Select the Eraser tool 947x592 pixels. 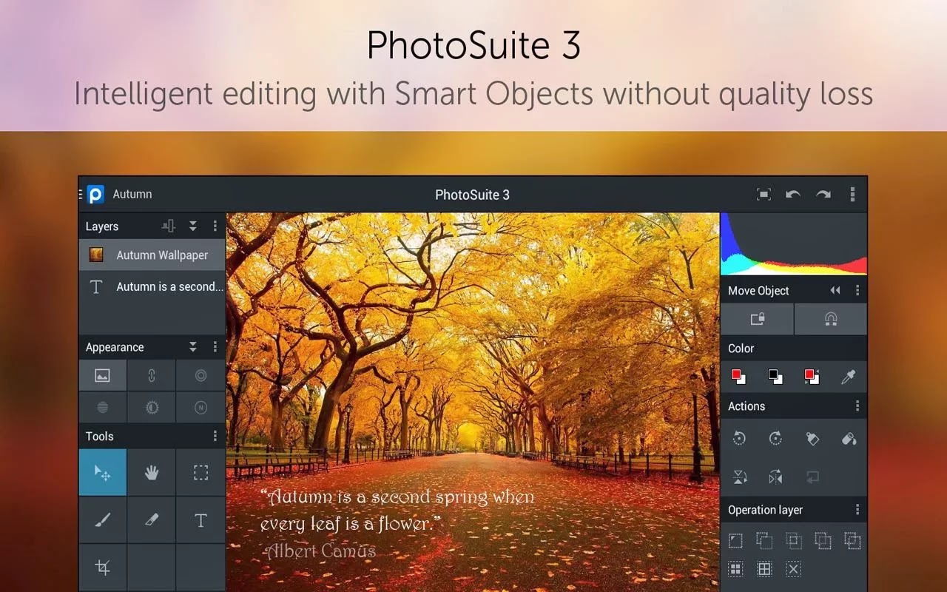point(151,520)
